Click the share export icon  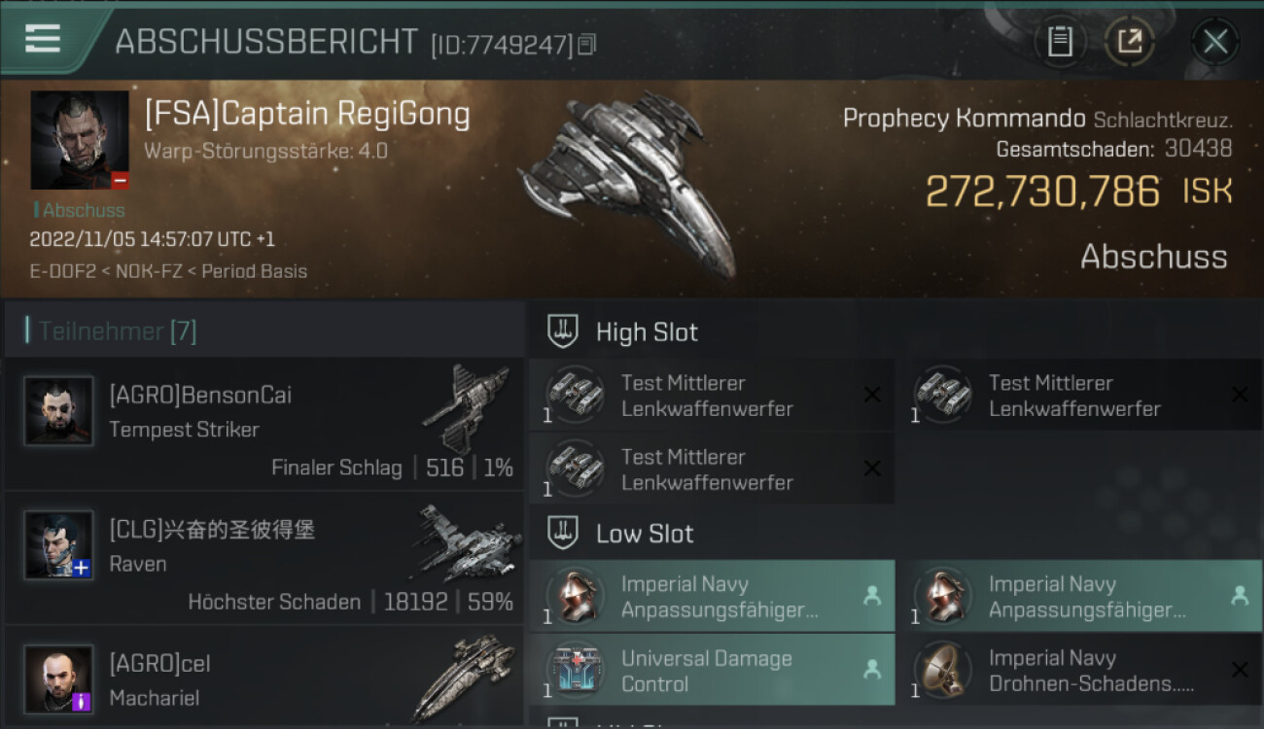tap(1129, 42)
